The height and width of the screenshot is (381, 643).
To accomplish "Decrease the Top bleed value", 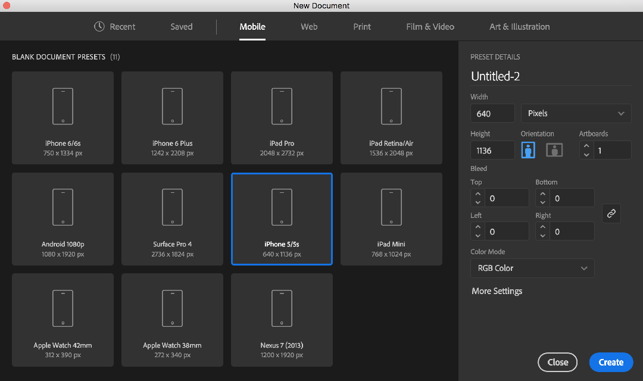I will click(x=477, y=202).
